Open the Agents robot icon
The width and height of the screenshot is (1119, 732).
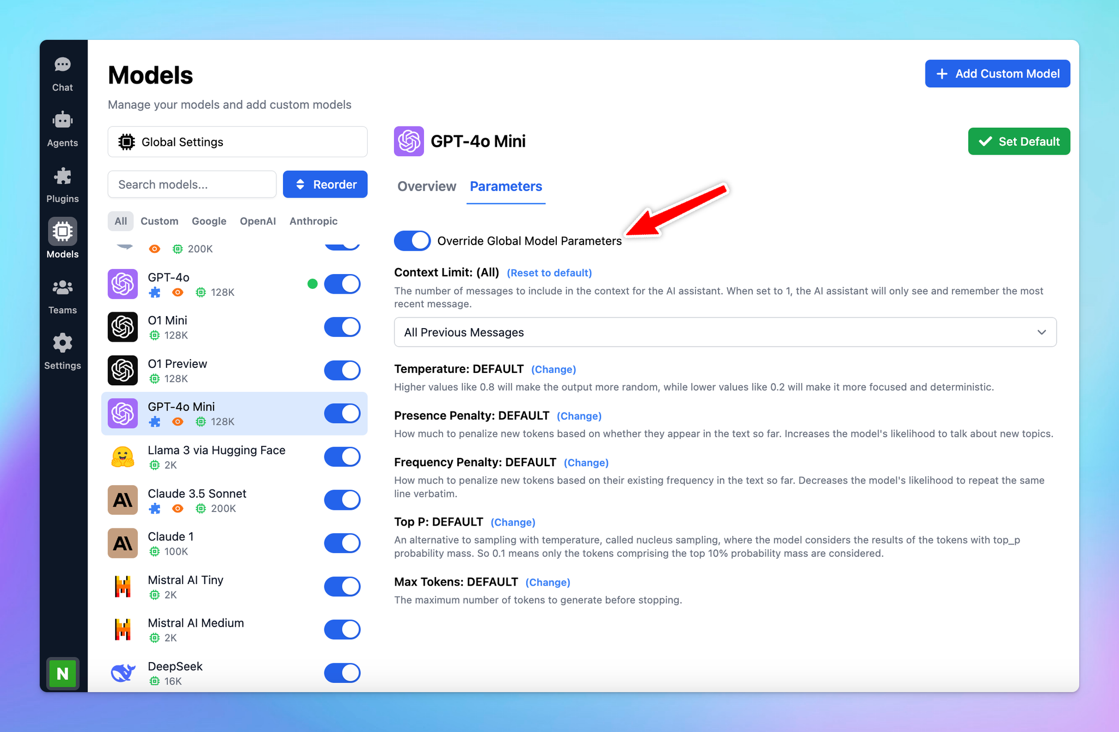tap(62, 120)
